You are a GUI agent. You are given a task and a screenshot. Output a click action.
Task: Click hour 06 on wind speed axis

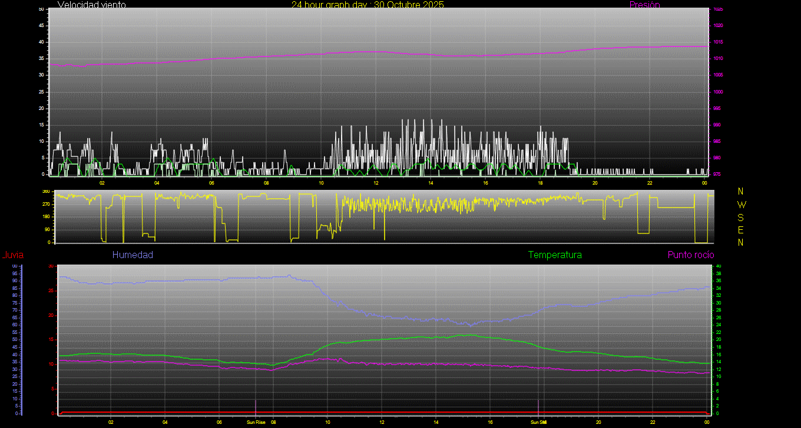click(211, 183)
